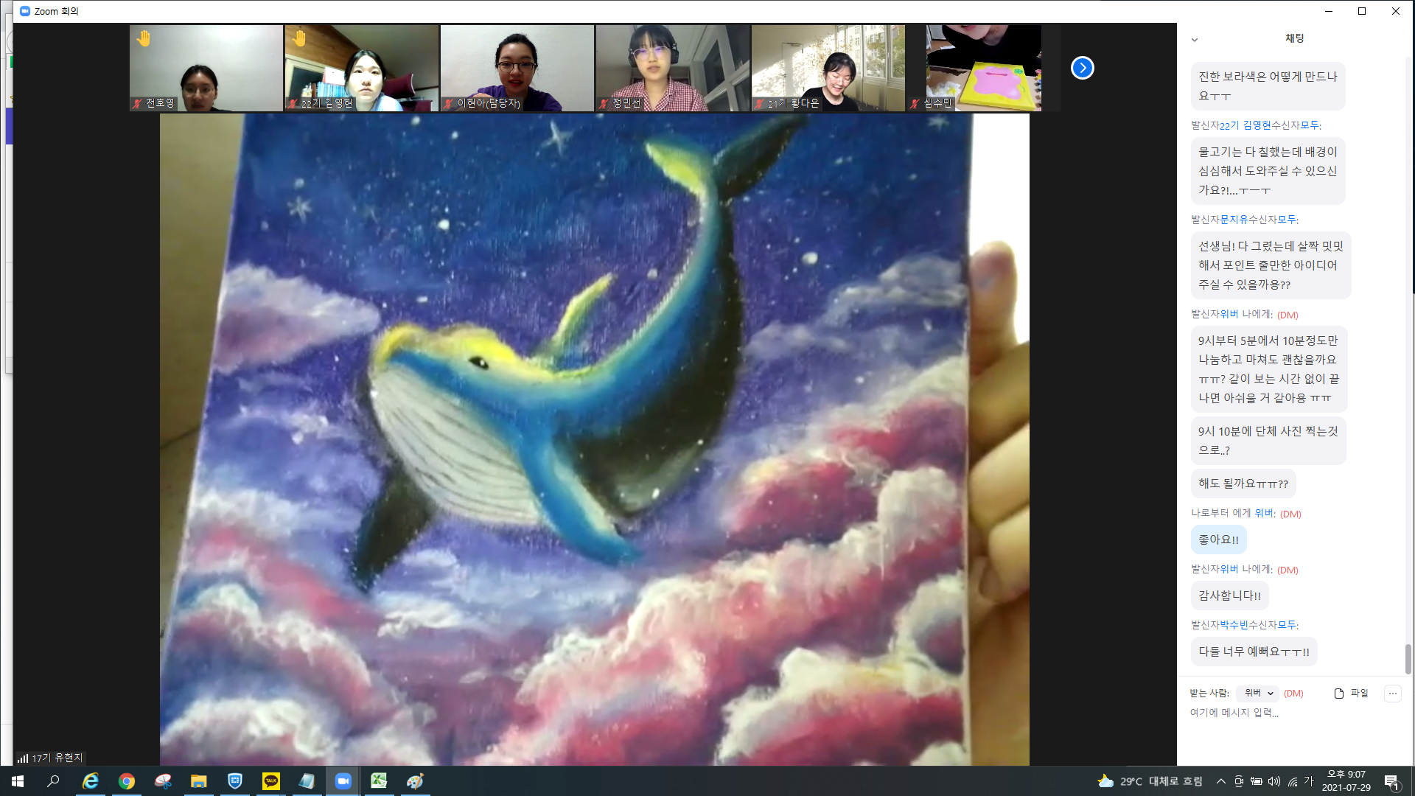Click the muted mic icon next to 정민선

coord(604,104)
